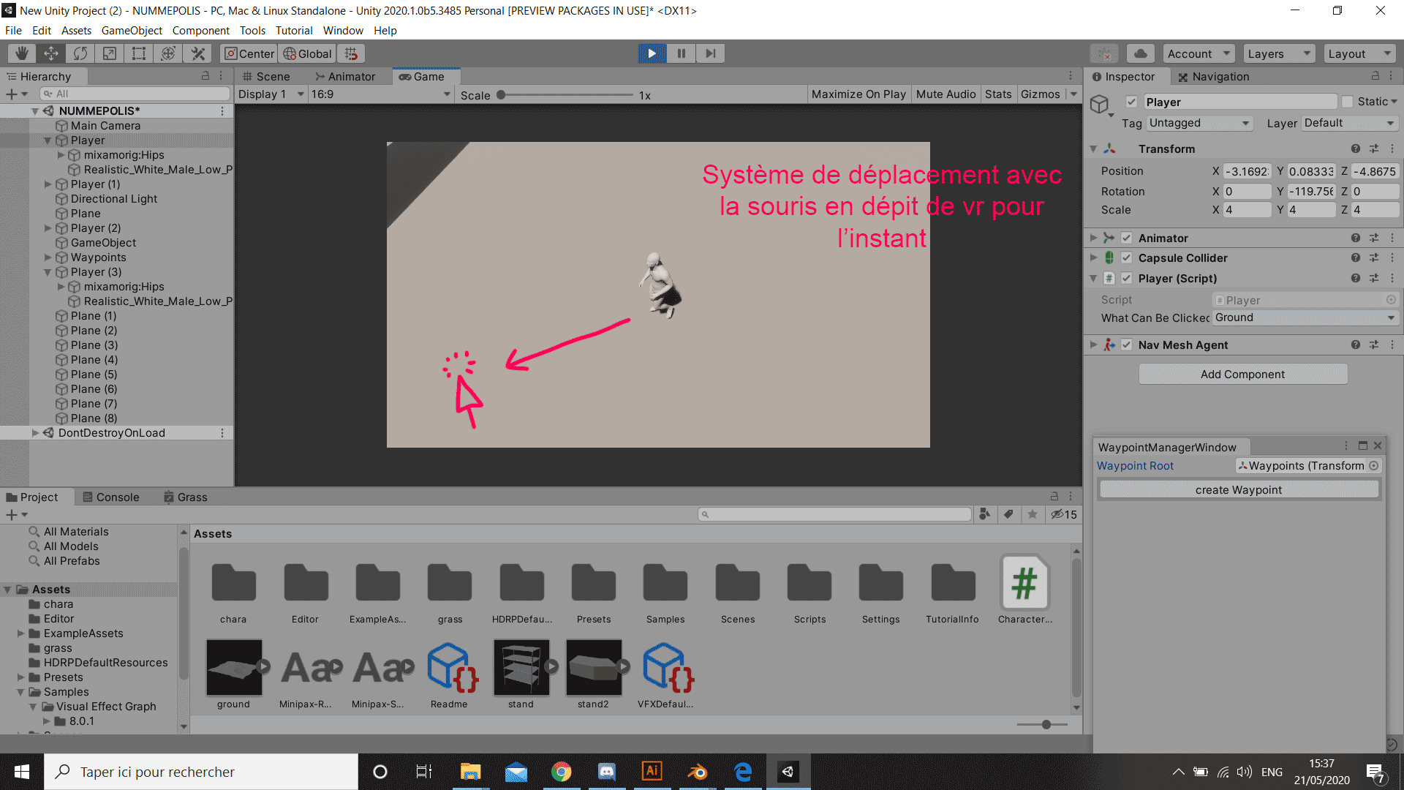Viewport: 1404px width, 790px height.
Task: Click the Play button
Action: click(652, 53)
